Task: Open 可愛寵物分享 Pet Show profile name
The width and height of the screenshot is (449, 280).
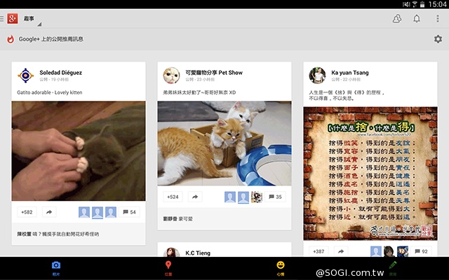Action: [x=214, y=73]
